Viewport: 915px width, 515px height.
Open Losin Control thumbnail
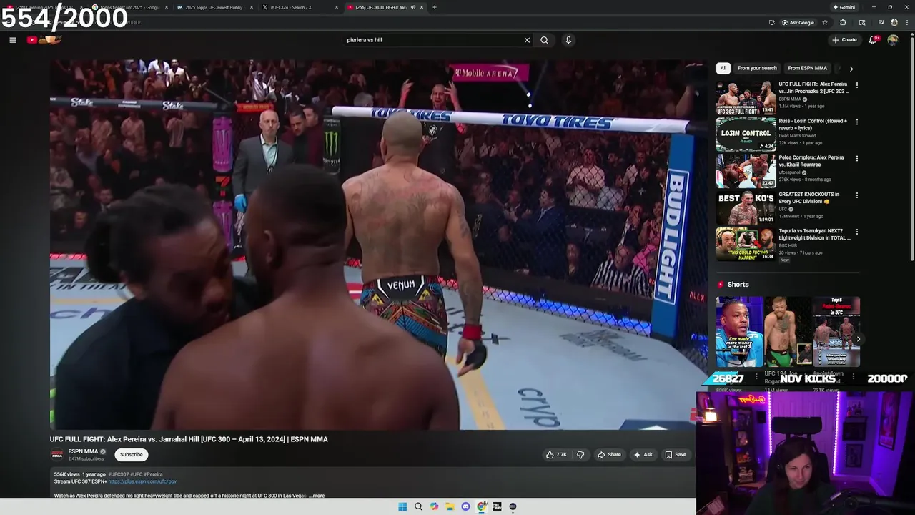(746, 134)
